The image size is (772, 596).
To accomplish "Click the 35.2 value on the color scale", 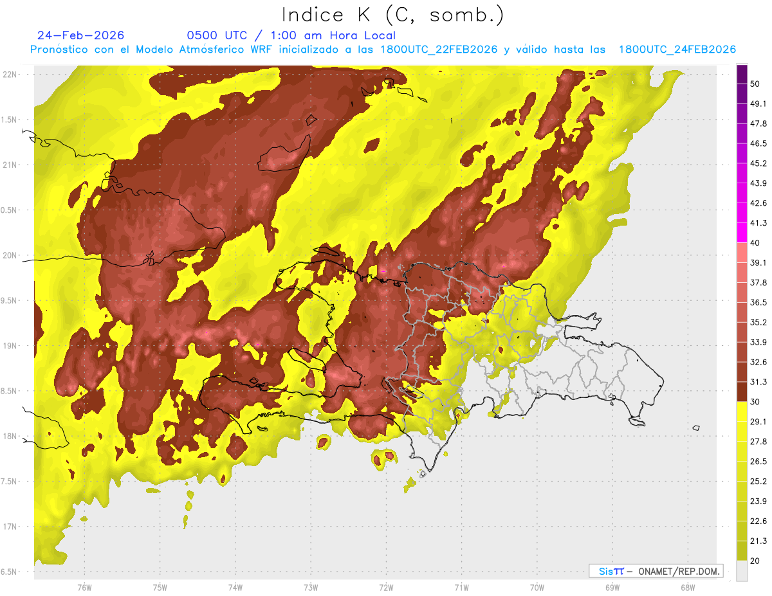I will click(x=759, y=322).
